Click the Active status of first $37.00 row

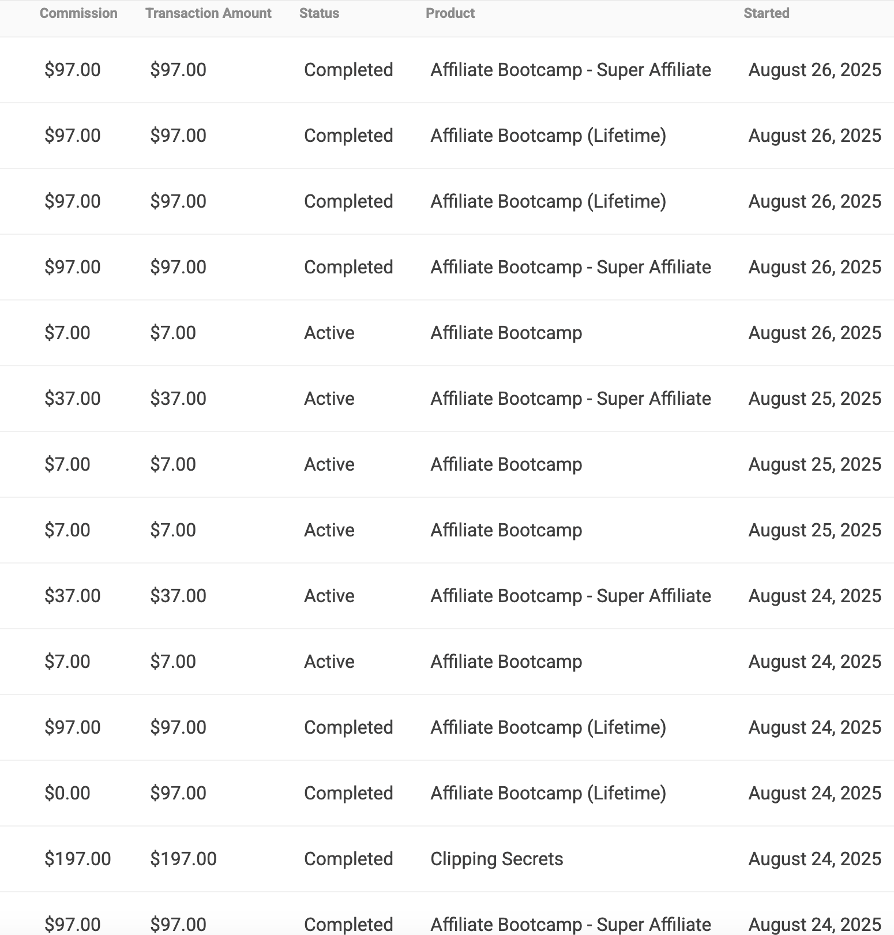[329, 399]
